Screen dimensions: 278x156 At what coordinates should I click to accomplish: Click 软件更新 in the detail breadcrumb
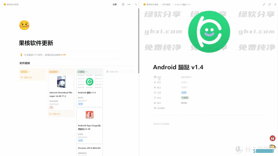pyautogui.click(x=166, y=4)
